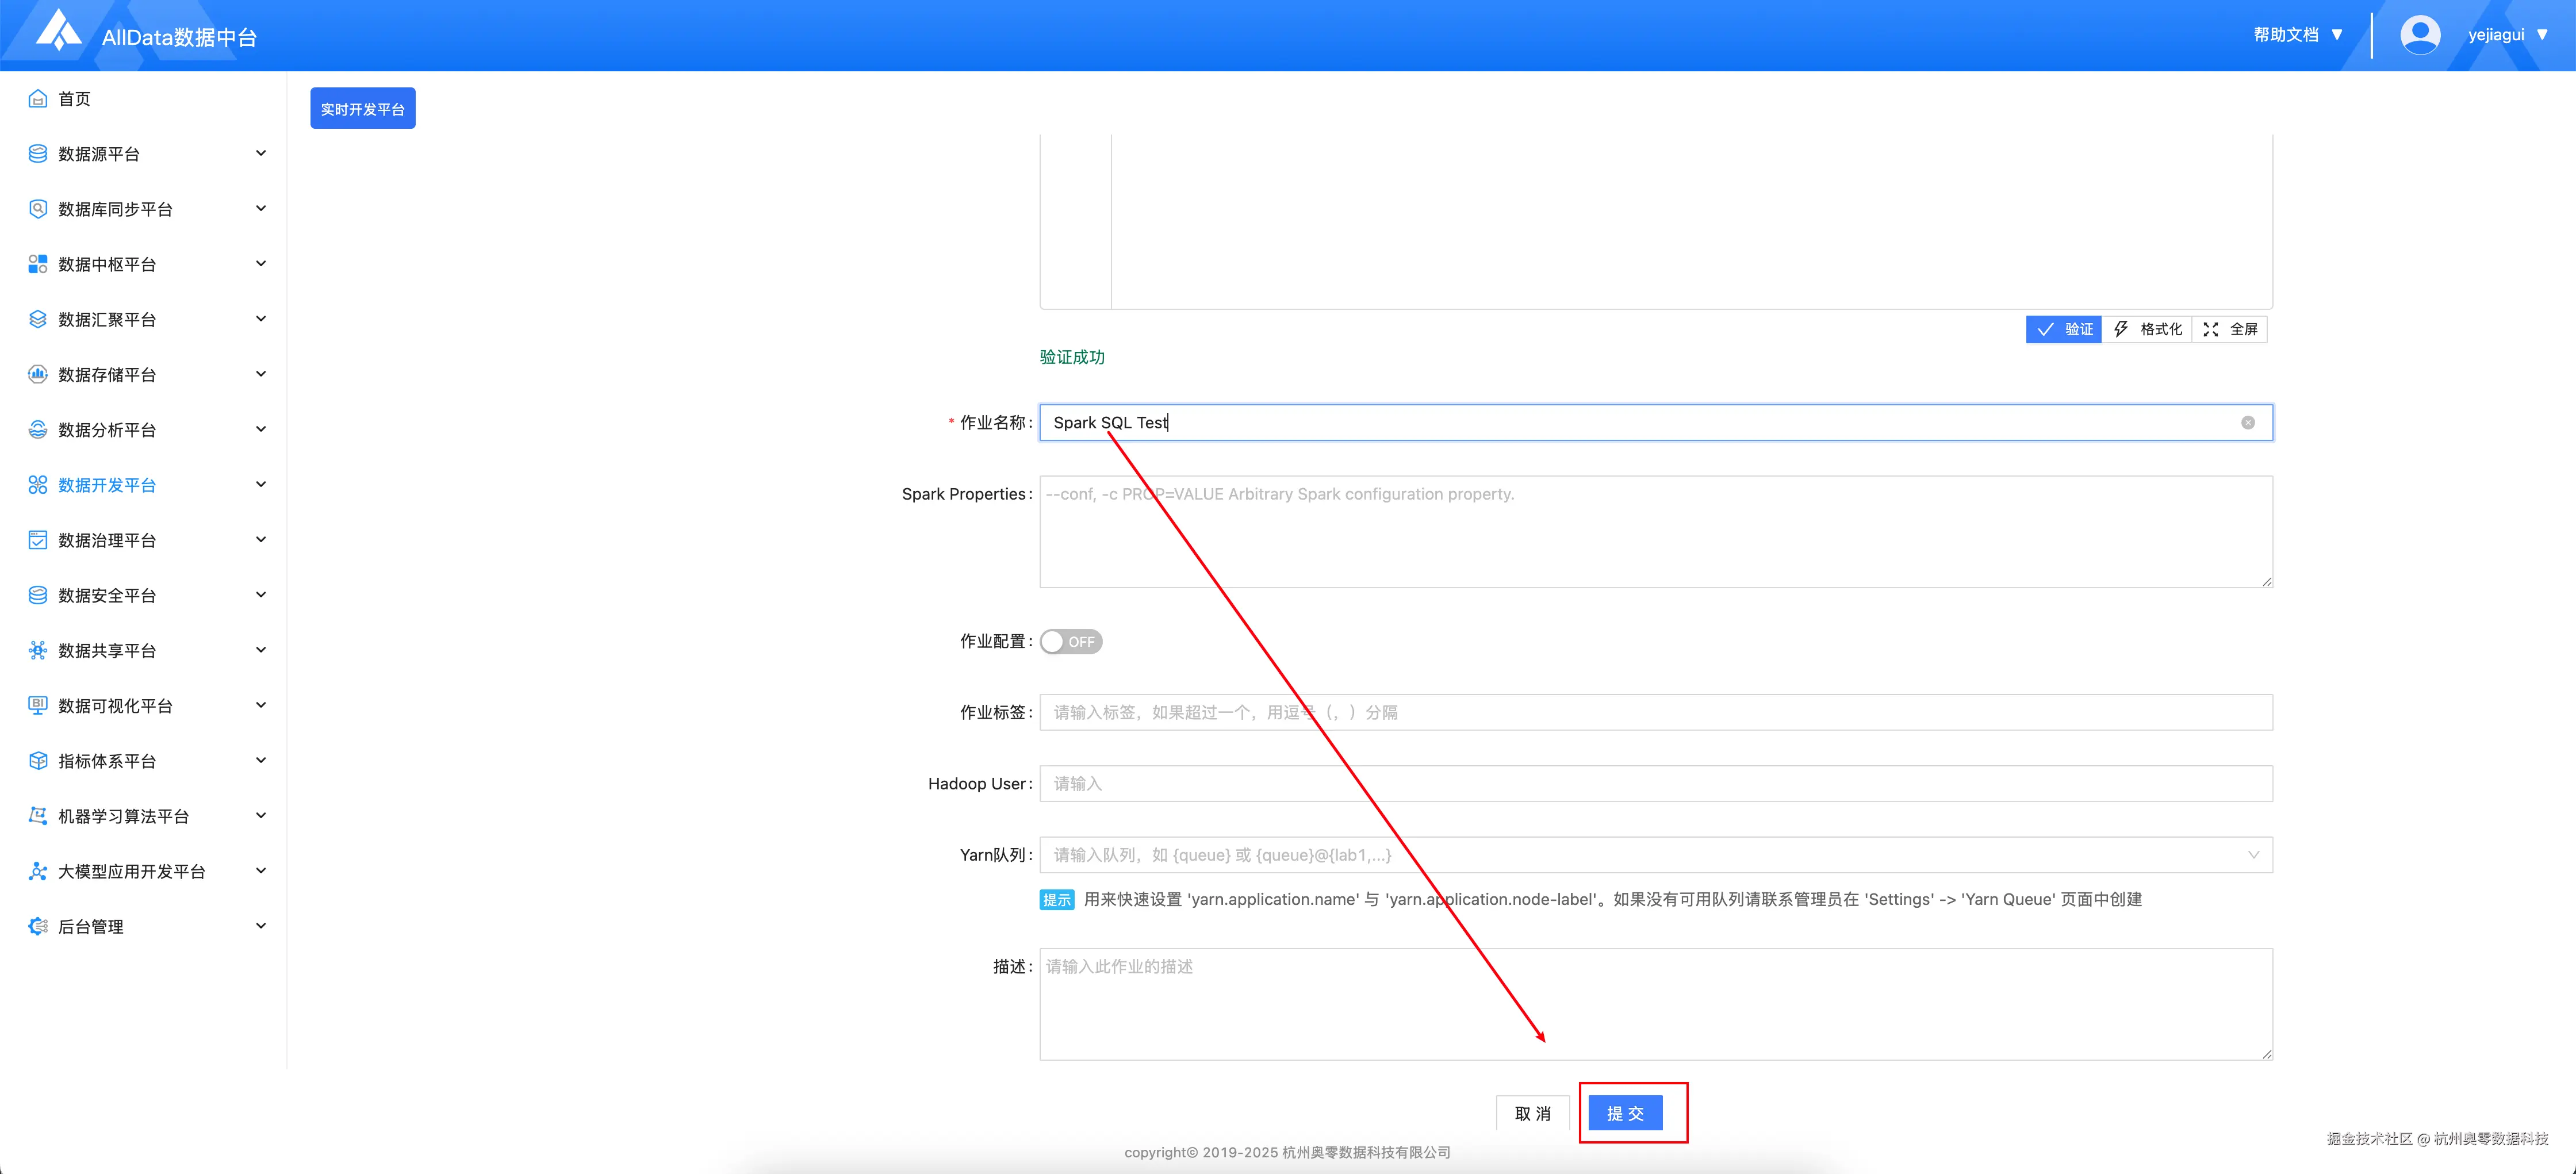Screen dimensions: 2576x1174
Task: Click the 数据源平台 database icon
Action: (38, 153)
